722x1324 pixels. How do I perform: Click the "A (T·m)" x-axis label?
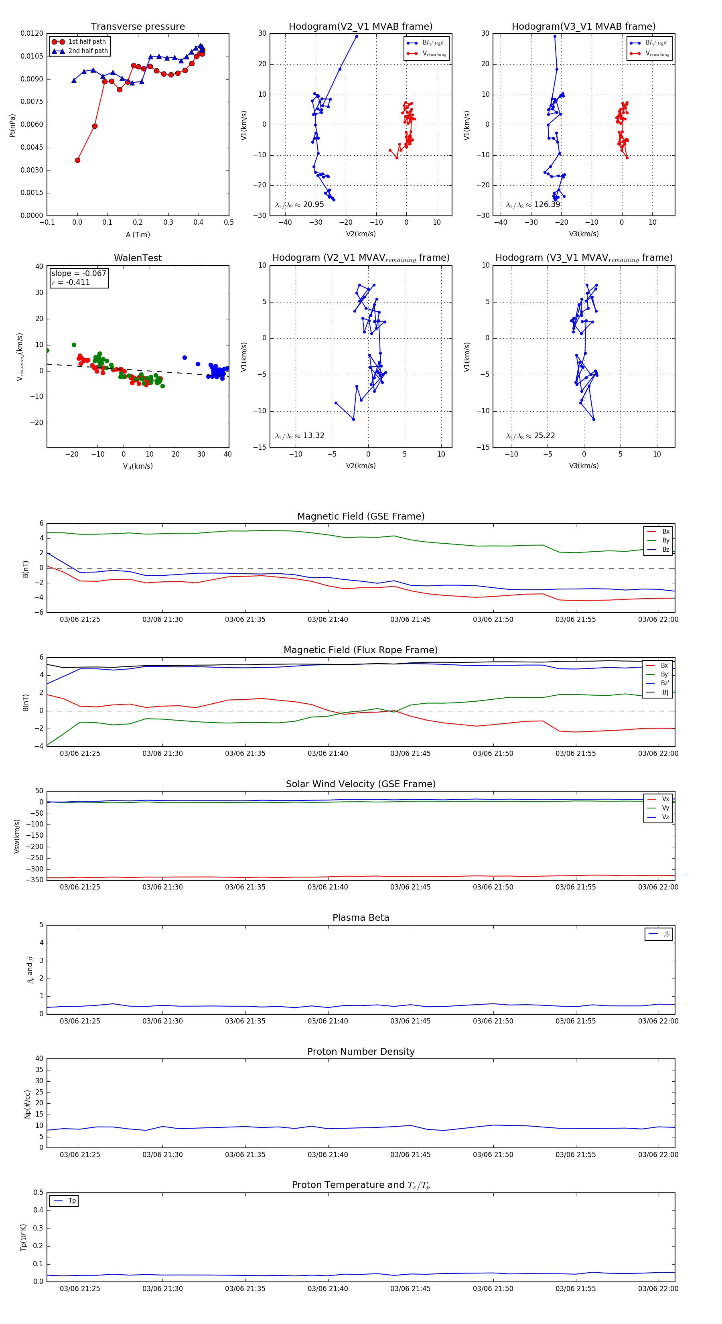coord(138,234)
